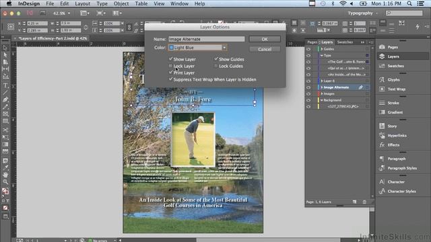Expand the Image Alternate layer
Screen dimensions: 431x242
(322, 87)
